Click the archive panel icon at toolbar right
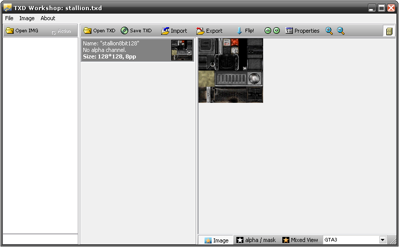 click(389, 31)
